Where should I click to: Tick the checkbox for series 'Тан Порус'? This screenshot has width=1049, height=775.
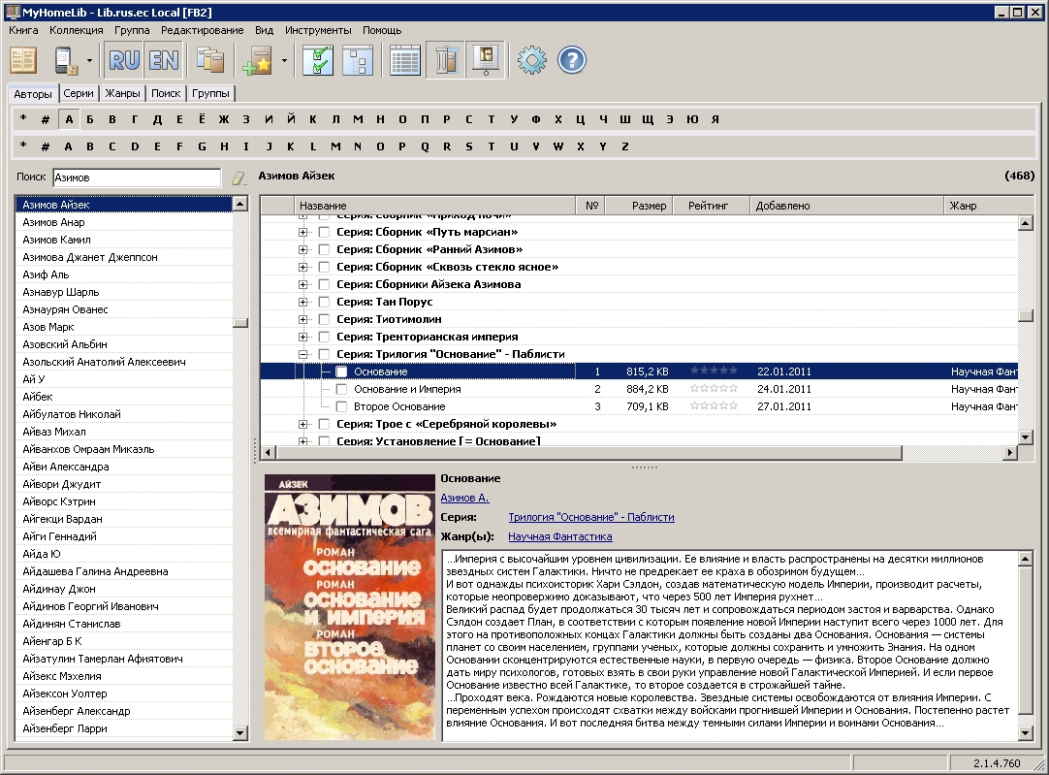[324, 302]
